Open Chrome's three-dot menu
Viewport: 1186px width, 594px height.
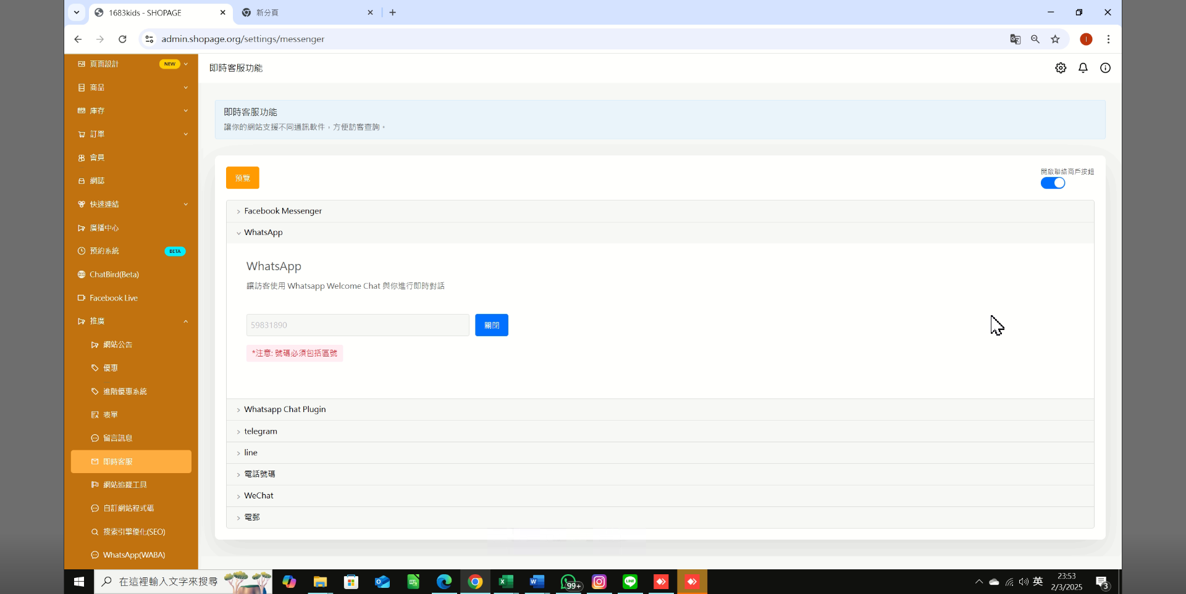coord(1108,39)
